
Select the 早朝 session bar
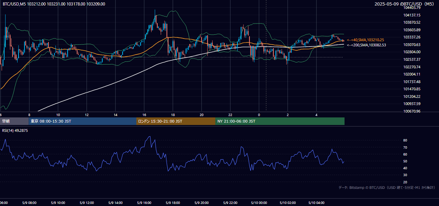pos(14,121)
